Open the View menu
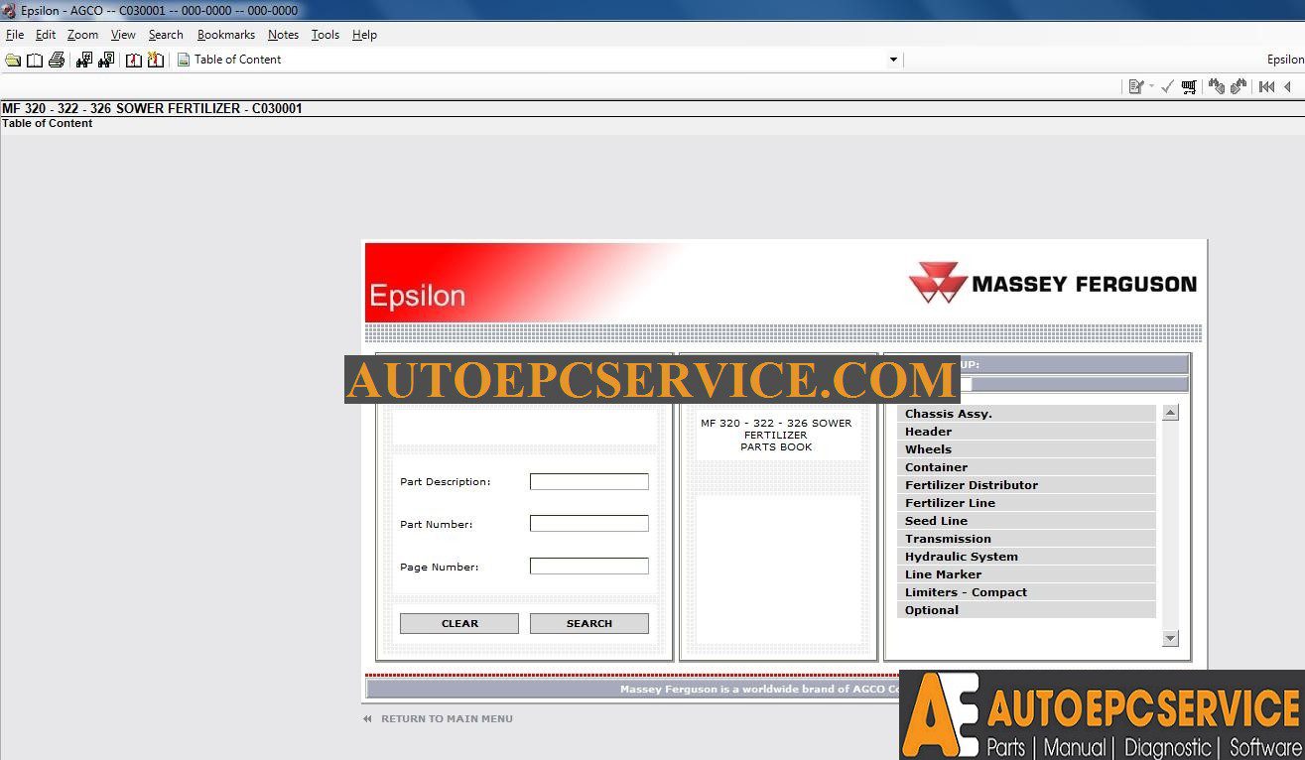 (x=123, y=35)
